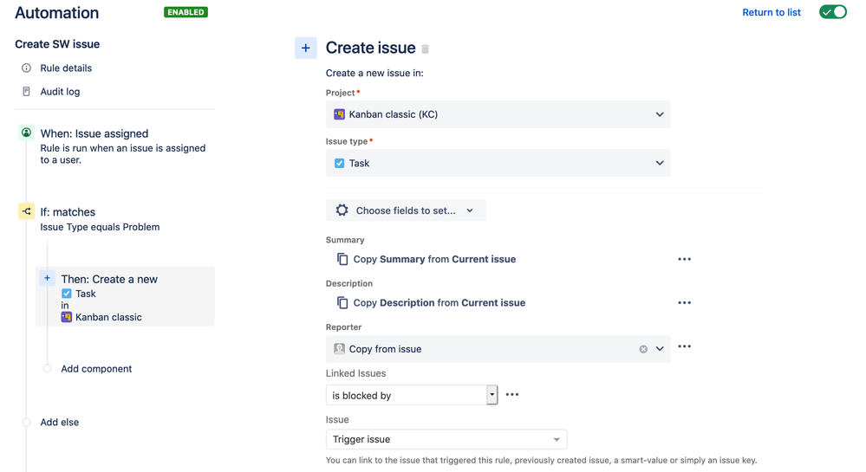Select the Then: Create a new action
This screenshot has width=866, height=472.
(125, 296)
